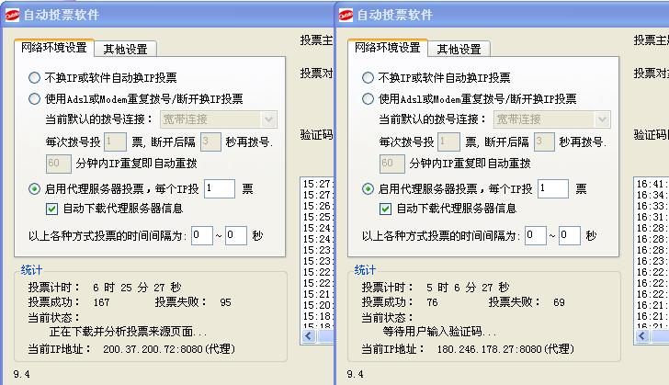Screen dimensions: 669x385
Task: Click 等待用户输入验证码 status text
Action: point(439,332)
